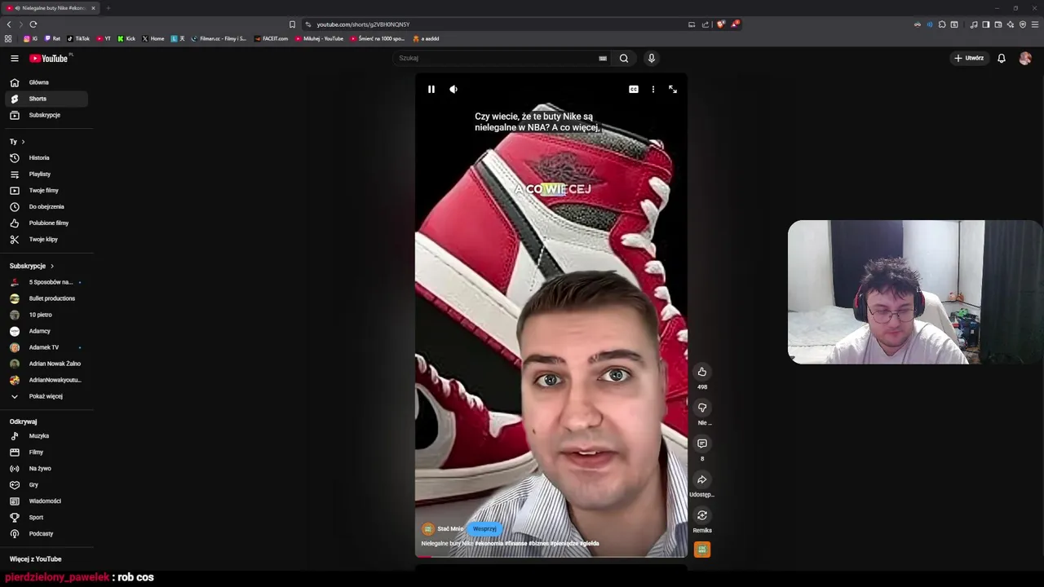Open the FACEIT.com bookmark
Image resolution: width=1044 pixels, height=587 pixels.
point(271,38)
